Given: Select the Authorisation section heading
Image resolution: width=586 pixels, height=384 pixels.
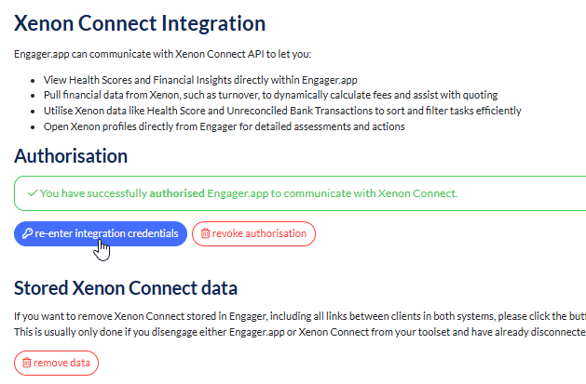Looking at the screenshot, I should click(71, 156).
